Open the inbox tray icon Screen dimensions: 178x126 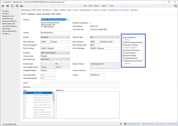[22, 6]
